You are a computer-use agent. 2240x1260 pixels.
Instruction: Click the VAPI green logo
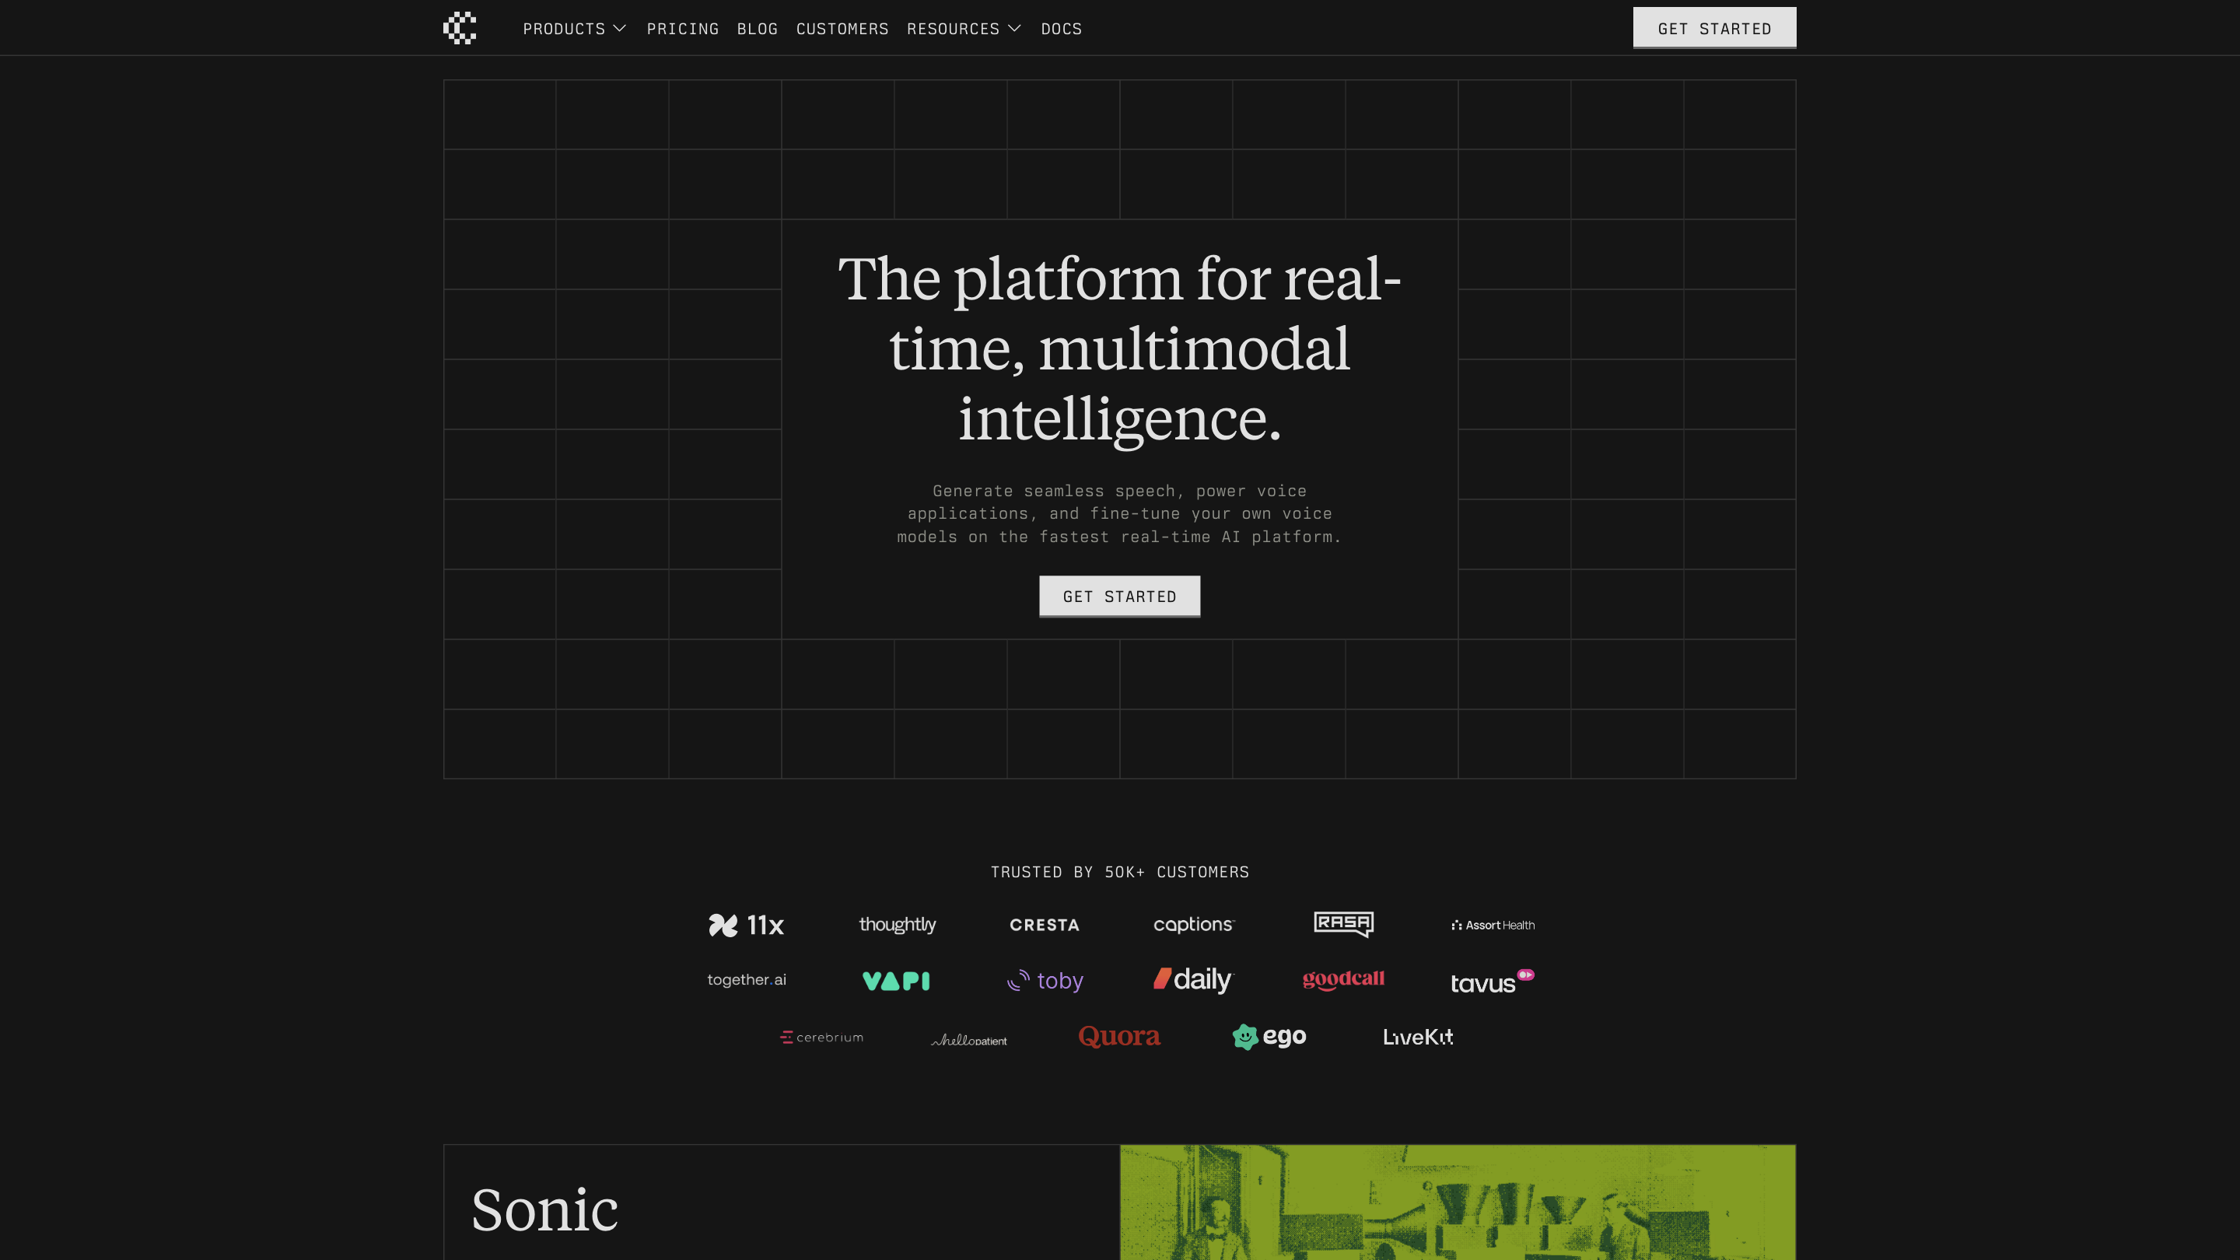coord(896,981)
